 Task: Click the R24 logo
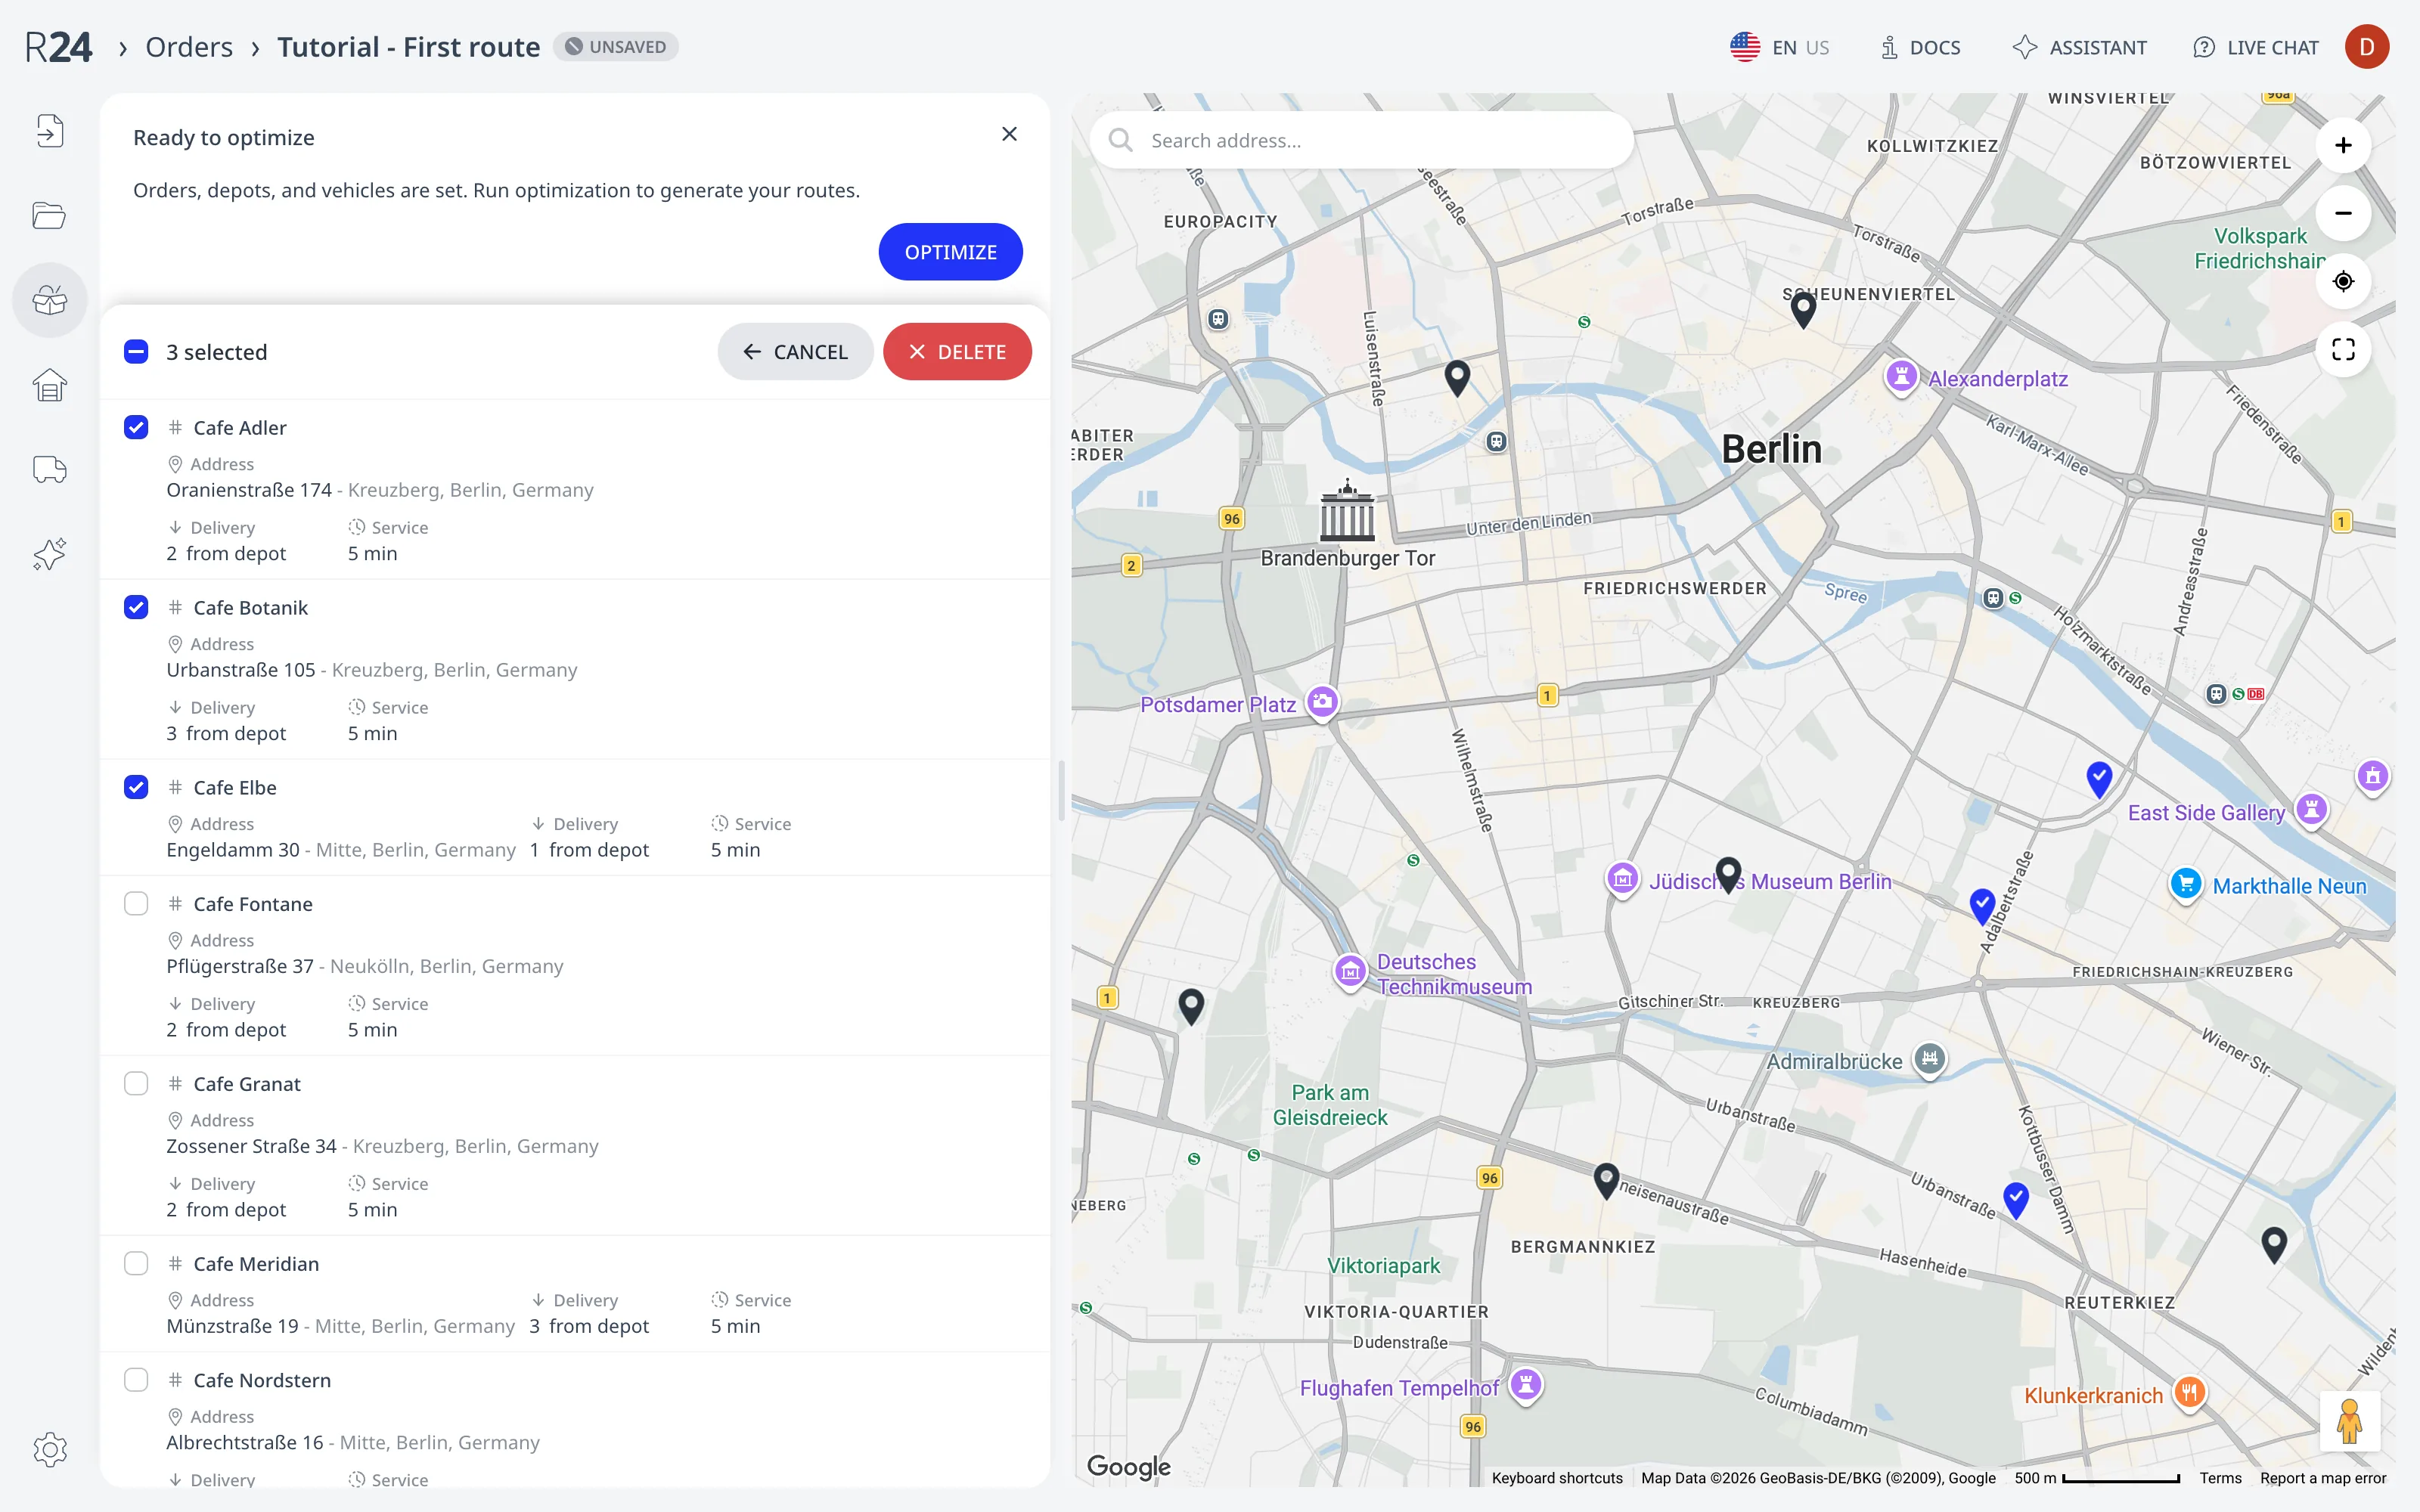pos(58,47)
